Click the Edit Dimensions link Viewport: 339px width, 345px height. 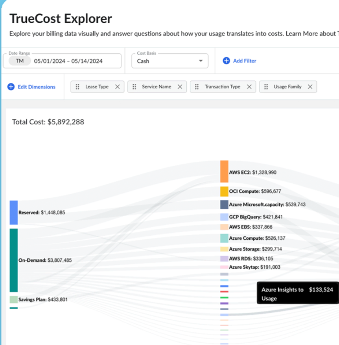pyautogui.click(x=37, y=87)
